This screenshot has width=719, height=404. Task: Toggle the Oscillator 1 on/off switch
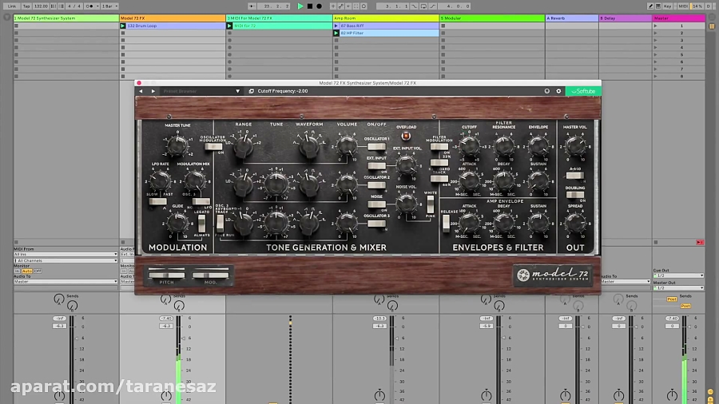(376, 147)
